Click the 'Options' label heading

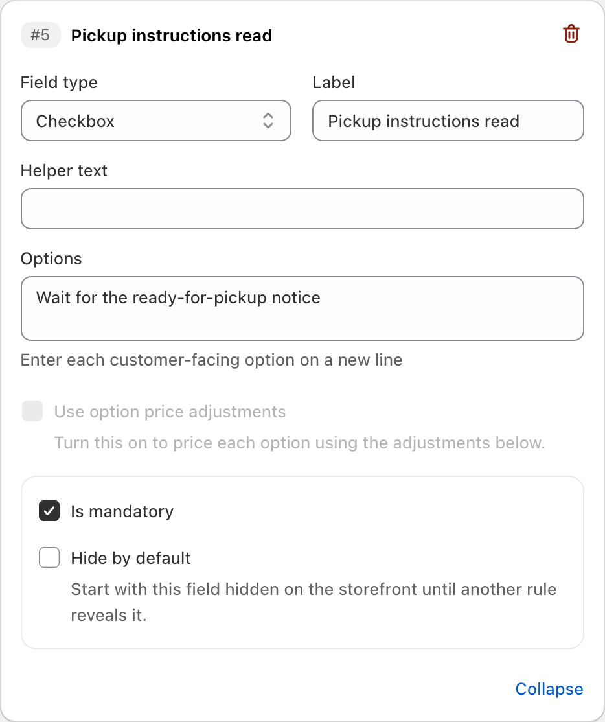tap(51, 259)
